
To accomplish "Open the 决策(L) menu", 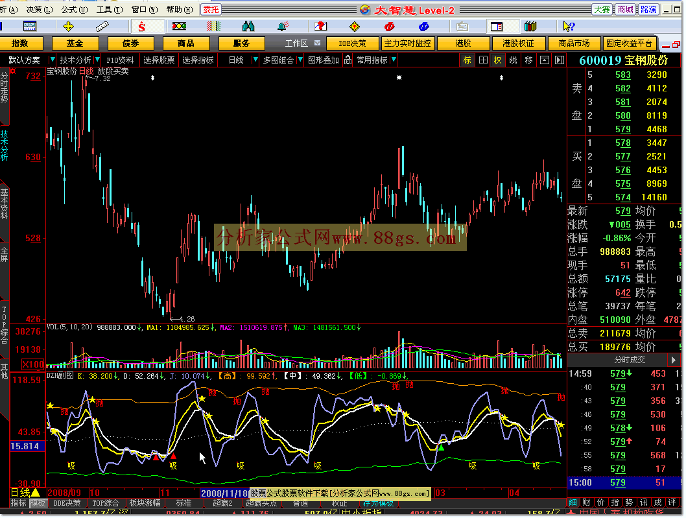I will (x=40, y=10).
